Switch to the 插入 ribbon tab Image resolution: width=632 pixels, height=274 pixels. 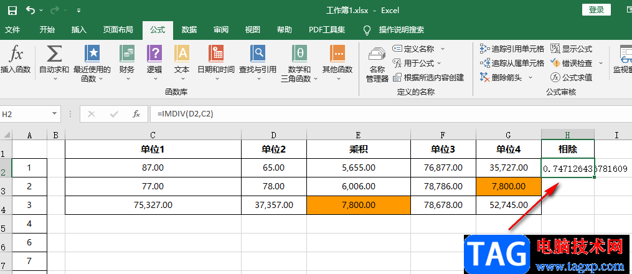click(79, 30)
